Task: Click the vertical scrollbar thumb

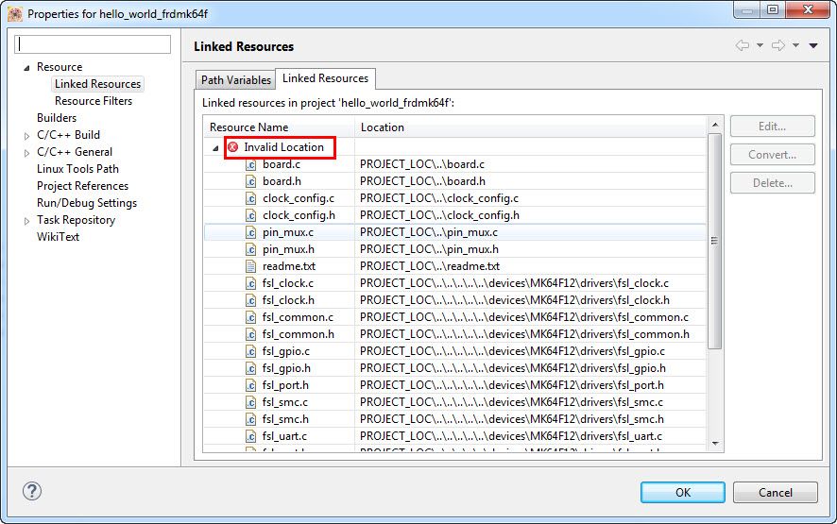Action: tap(715, 241)
